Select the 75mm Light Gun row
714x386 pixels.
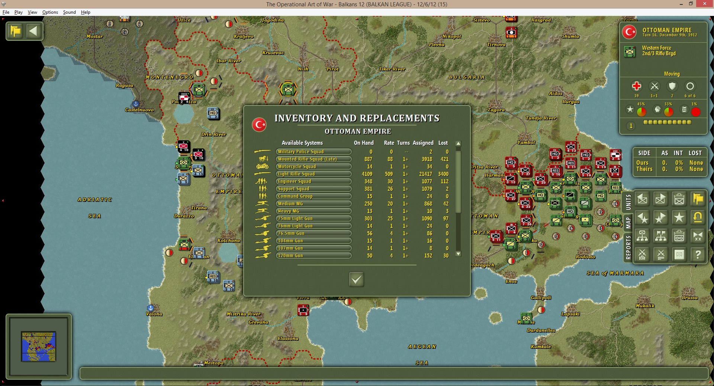pos(351,219)
